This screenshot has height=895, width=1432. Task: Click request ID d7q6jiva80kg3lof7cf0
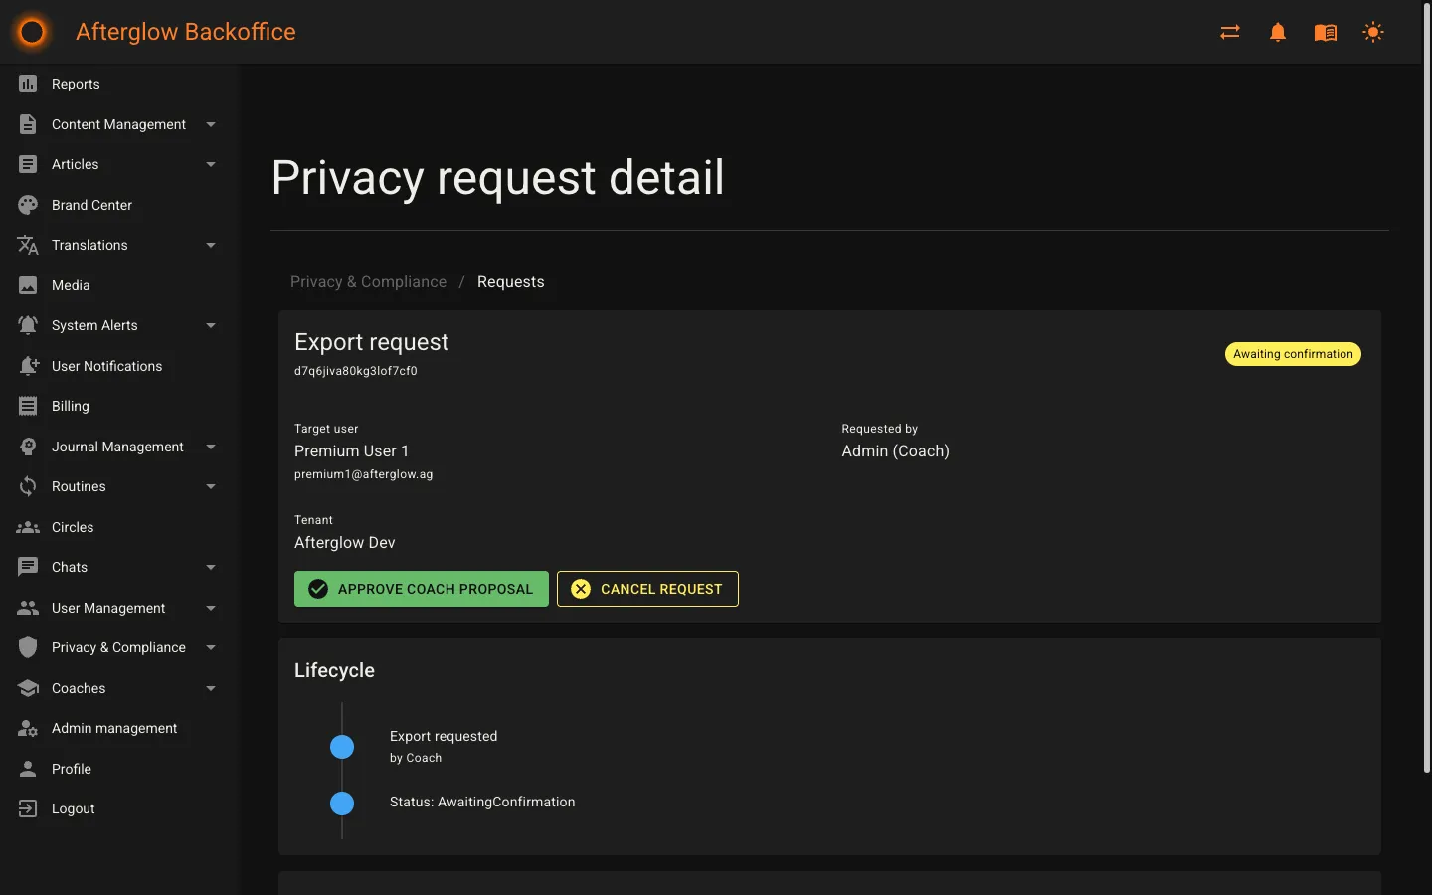click(356, 371)
